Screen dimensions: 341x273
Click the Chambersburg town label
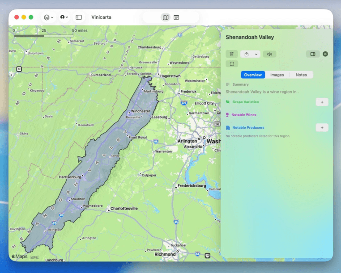149,47
